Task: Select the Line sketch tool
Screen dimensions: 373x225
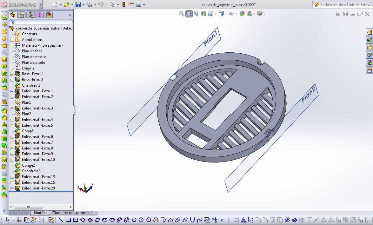Action: 61,220
